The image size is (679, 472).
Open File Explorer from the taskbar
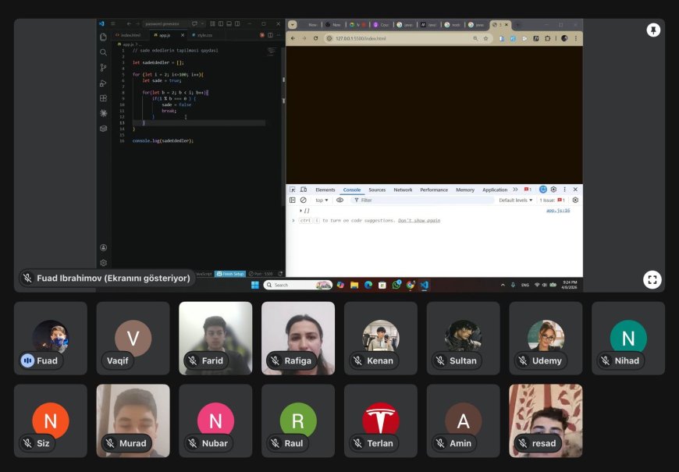click(x=354, y=285)
